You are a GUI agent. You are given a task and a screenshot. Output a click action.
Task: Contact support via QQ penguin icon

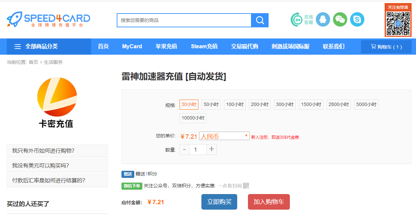coord(323,20)
